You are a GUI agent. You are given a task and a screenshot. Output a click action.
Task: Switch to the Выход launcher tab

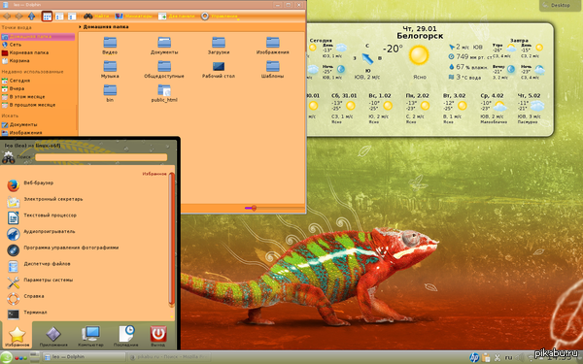tap(158, 336)
